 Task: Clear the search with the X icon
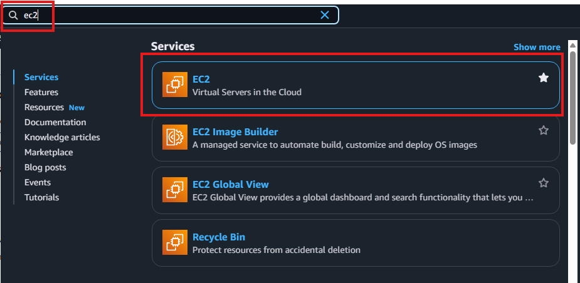[324, 15]
